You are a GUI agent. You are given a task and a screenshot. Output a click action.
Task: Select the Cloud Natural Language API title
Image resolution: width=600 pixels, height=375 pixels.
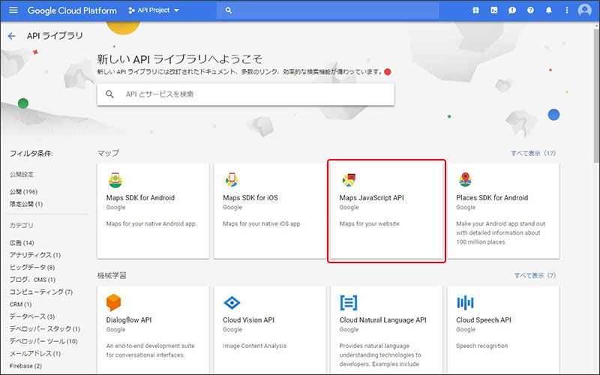coord(383,320)
